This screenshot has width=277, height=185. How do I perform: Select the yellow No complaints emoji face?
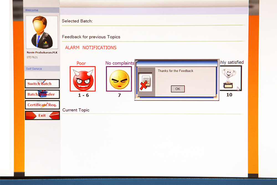point(119,79)
